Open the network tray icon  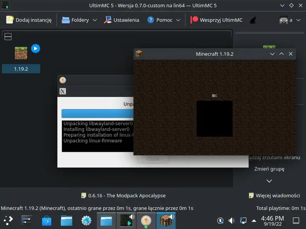coord(243,221)
